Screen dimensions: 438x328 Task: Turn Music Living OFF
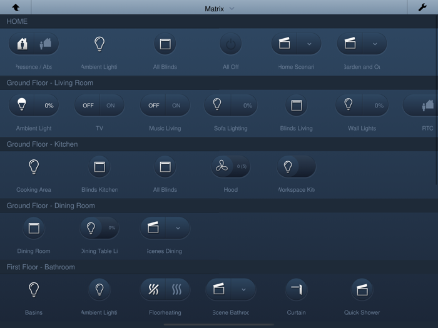click(153, 105)
